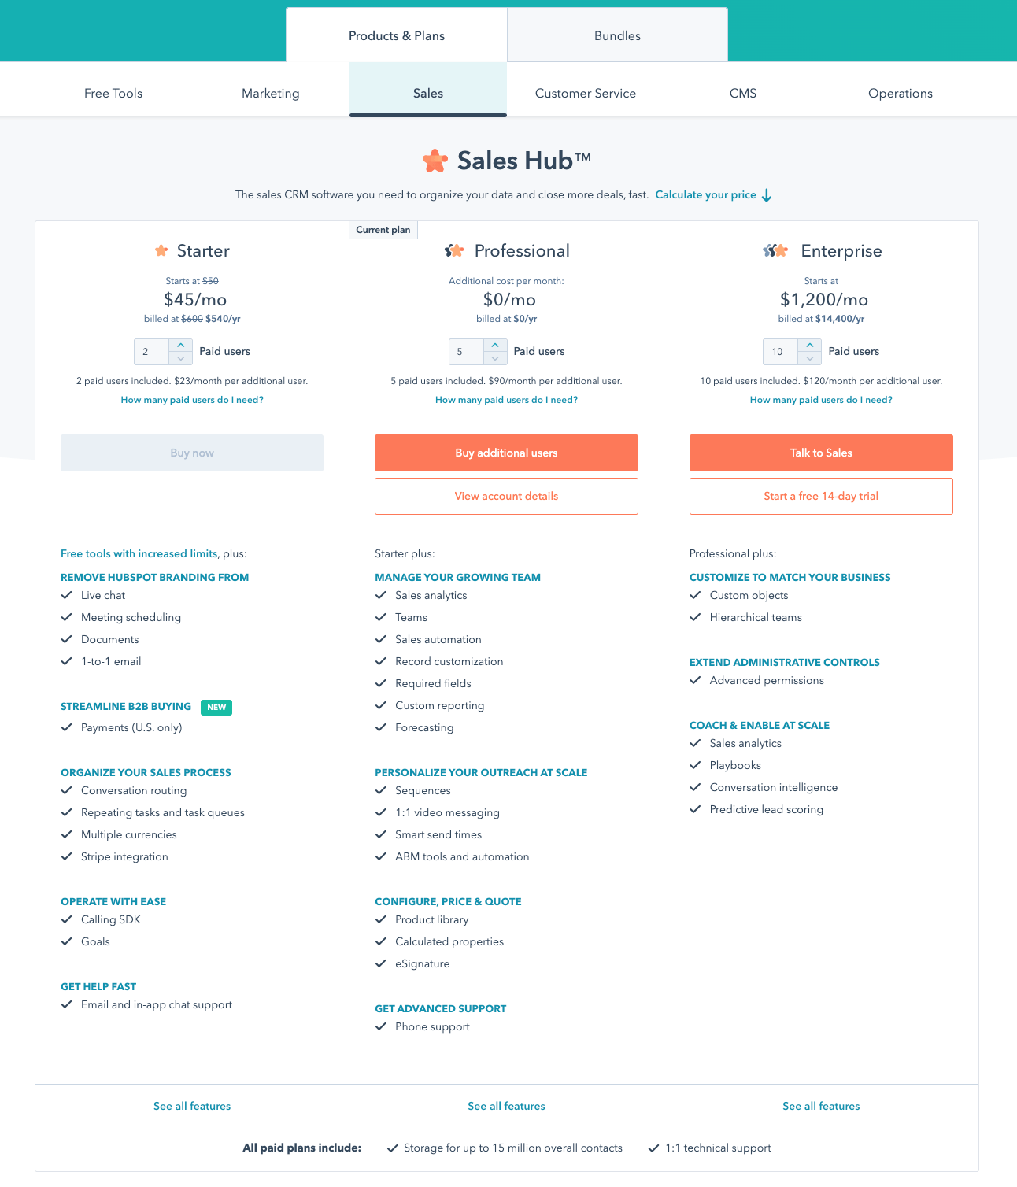Open View account details

coord(506,497)
